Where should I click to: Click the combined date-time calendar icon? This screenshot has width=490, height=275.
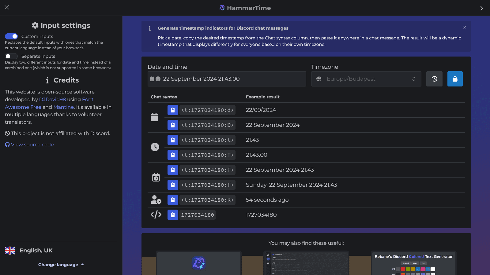point(156,177)
